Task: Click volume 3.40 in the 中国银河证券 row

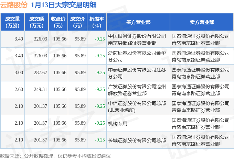Action: pos(19,39)
